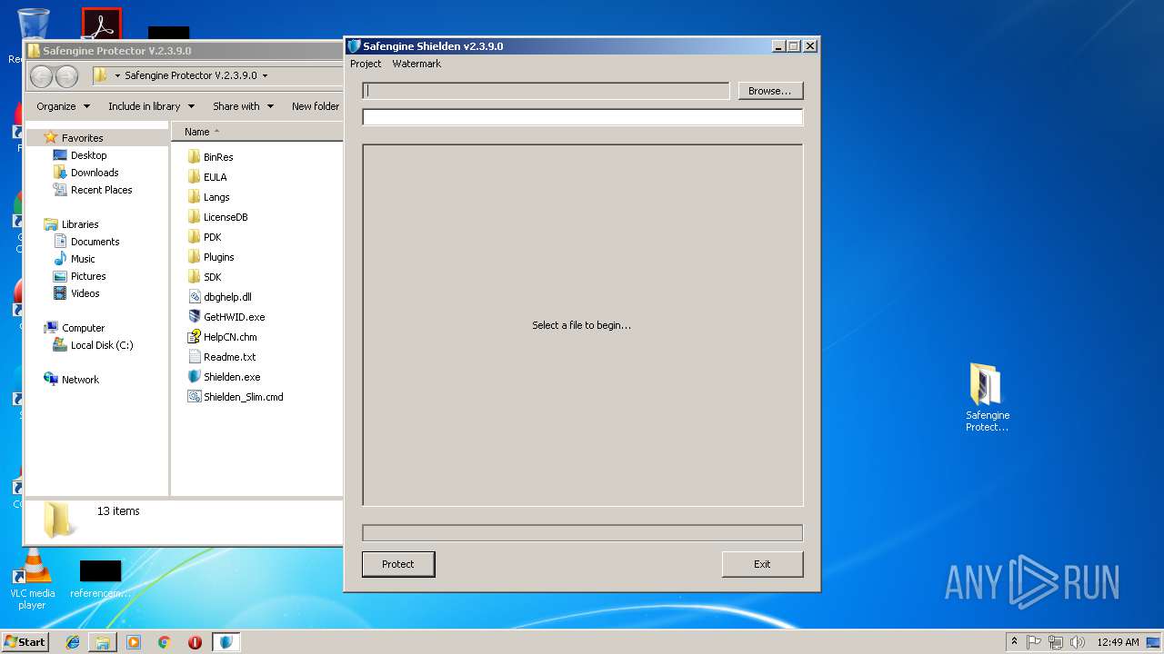
Task: Open the BinRes folder icon
Action: (x=194, y=157)
